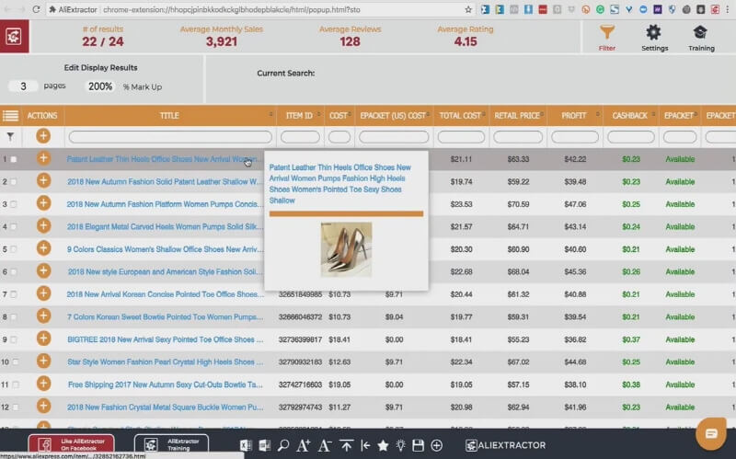Viewport: 736px width, 459px height.
Task: Tick the checkbox for row 8
Action: tap(14, 316)
